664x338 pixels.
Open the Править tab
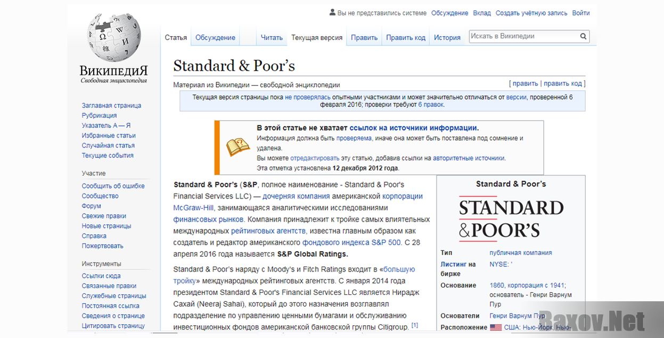(364, 38)
